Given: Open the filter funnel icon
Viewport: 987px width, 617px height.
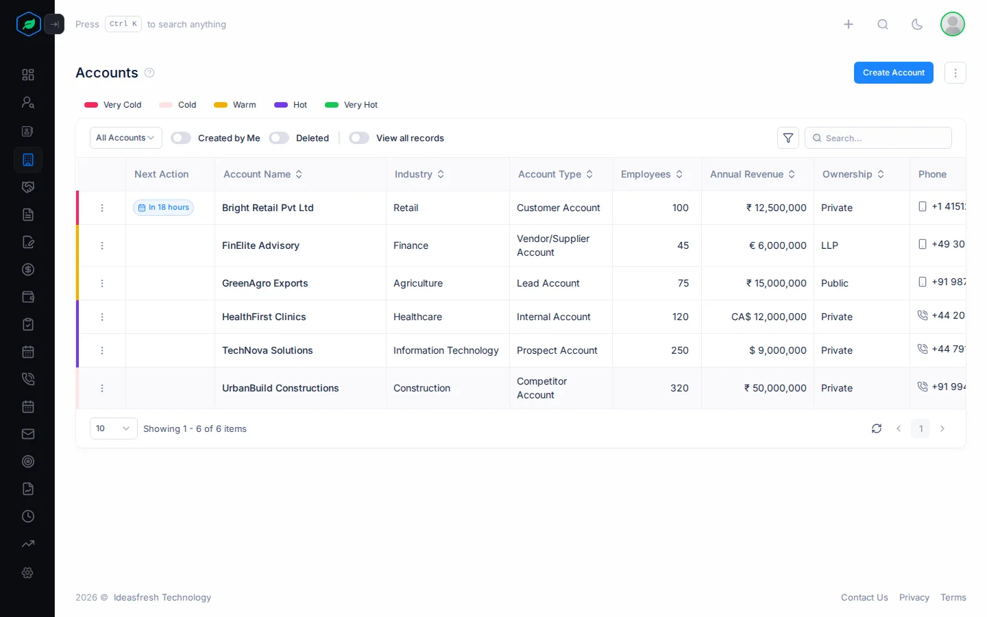Looking at the screenshot, I should click(x=788, y=138).
